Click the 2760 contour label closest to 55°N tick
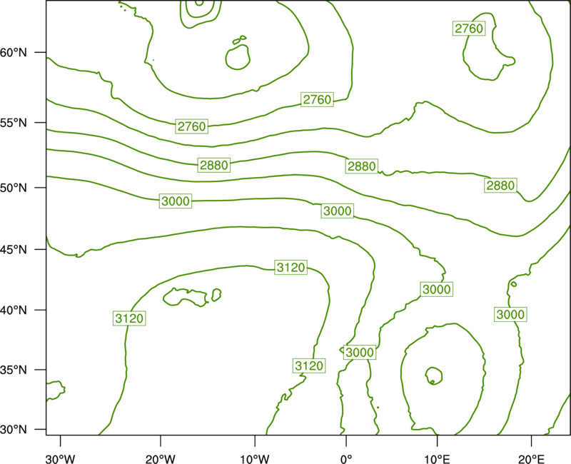Viewport: 571px width, 464px height. pyautogui.click(x=191, y=126)
